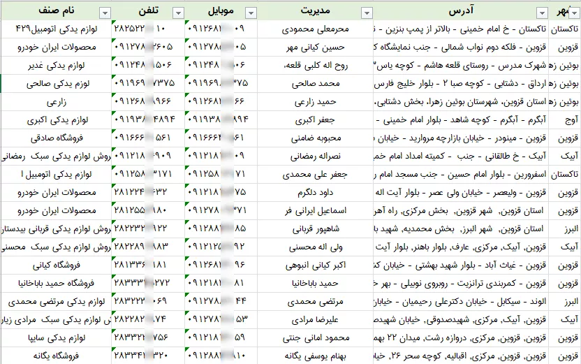Select address cell beginning قزوین - کمربندی ترانزیت
This screenshot has width=581, height=364.
click(x=461, y=283)
